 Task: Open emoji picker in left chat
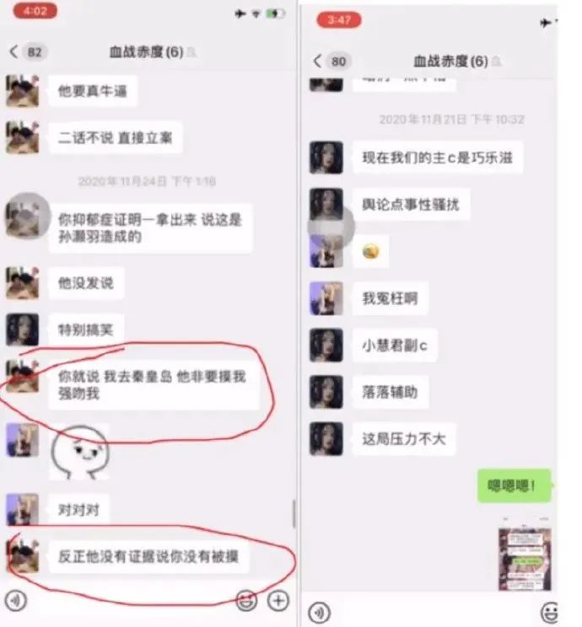point(246,600)
